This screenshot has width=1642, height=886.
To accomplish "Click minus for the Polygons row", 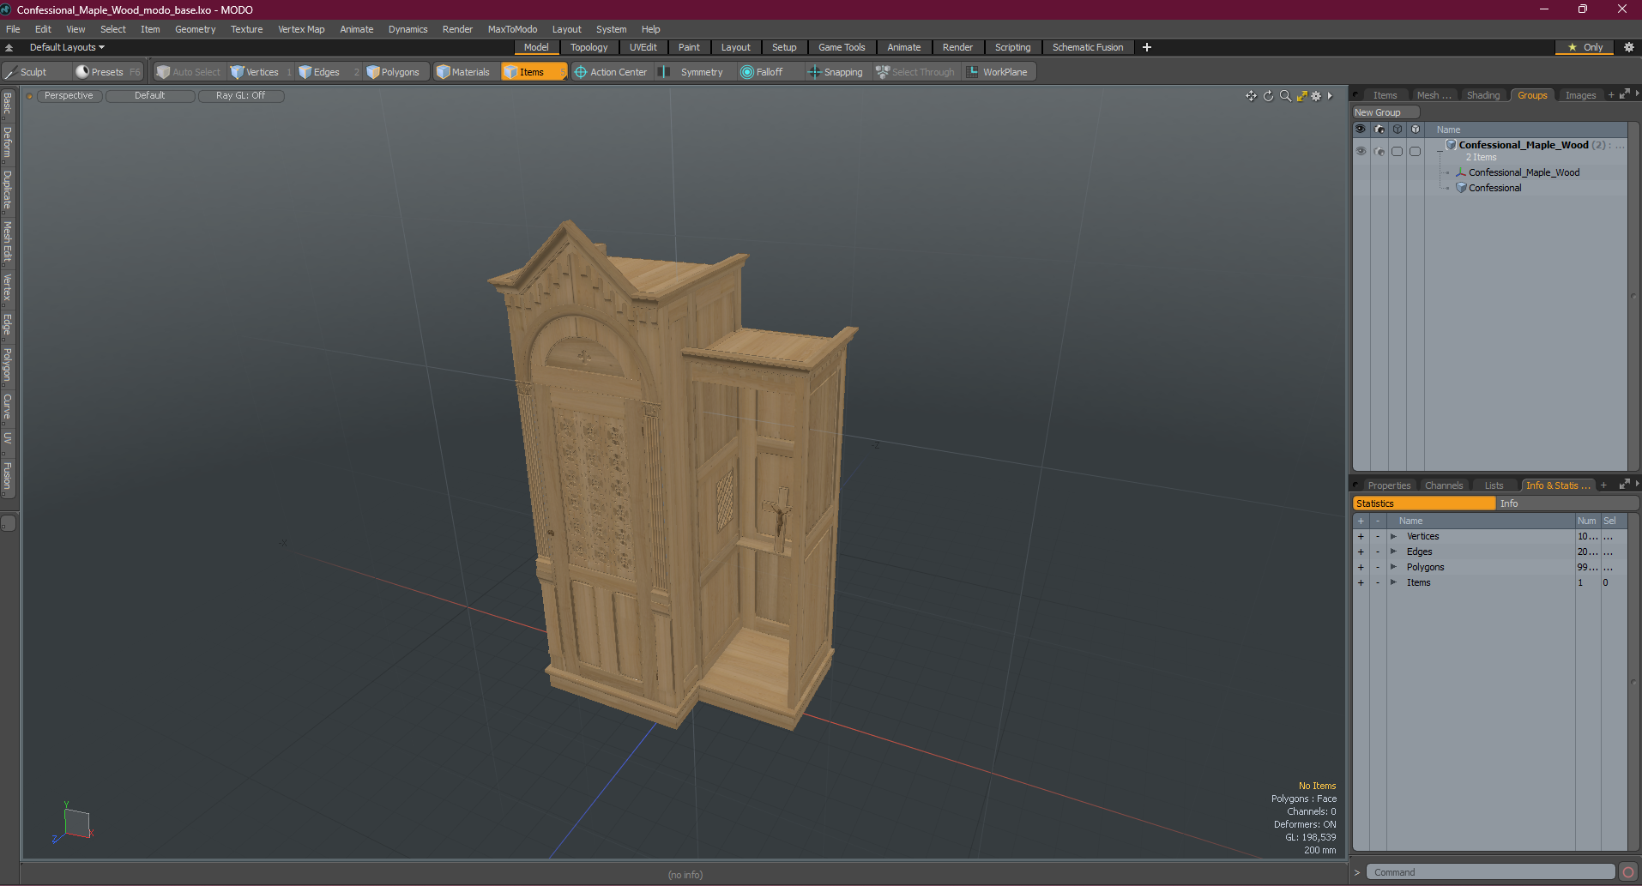I will coord(1378,567).
